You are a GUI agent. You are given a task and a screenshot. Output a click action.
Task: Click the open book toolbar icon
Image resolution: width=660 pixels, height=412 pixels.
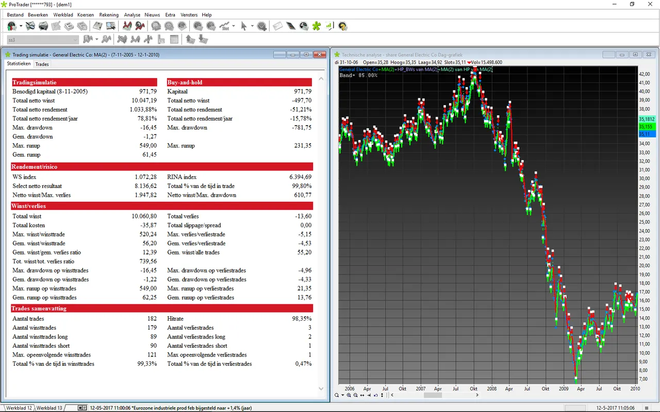pos(97,26)
